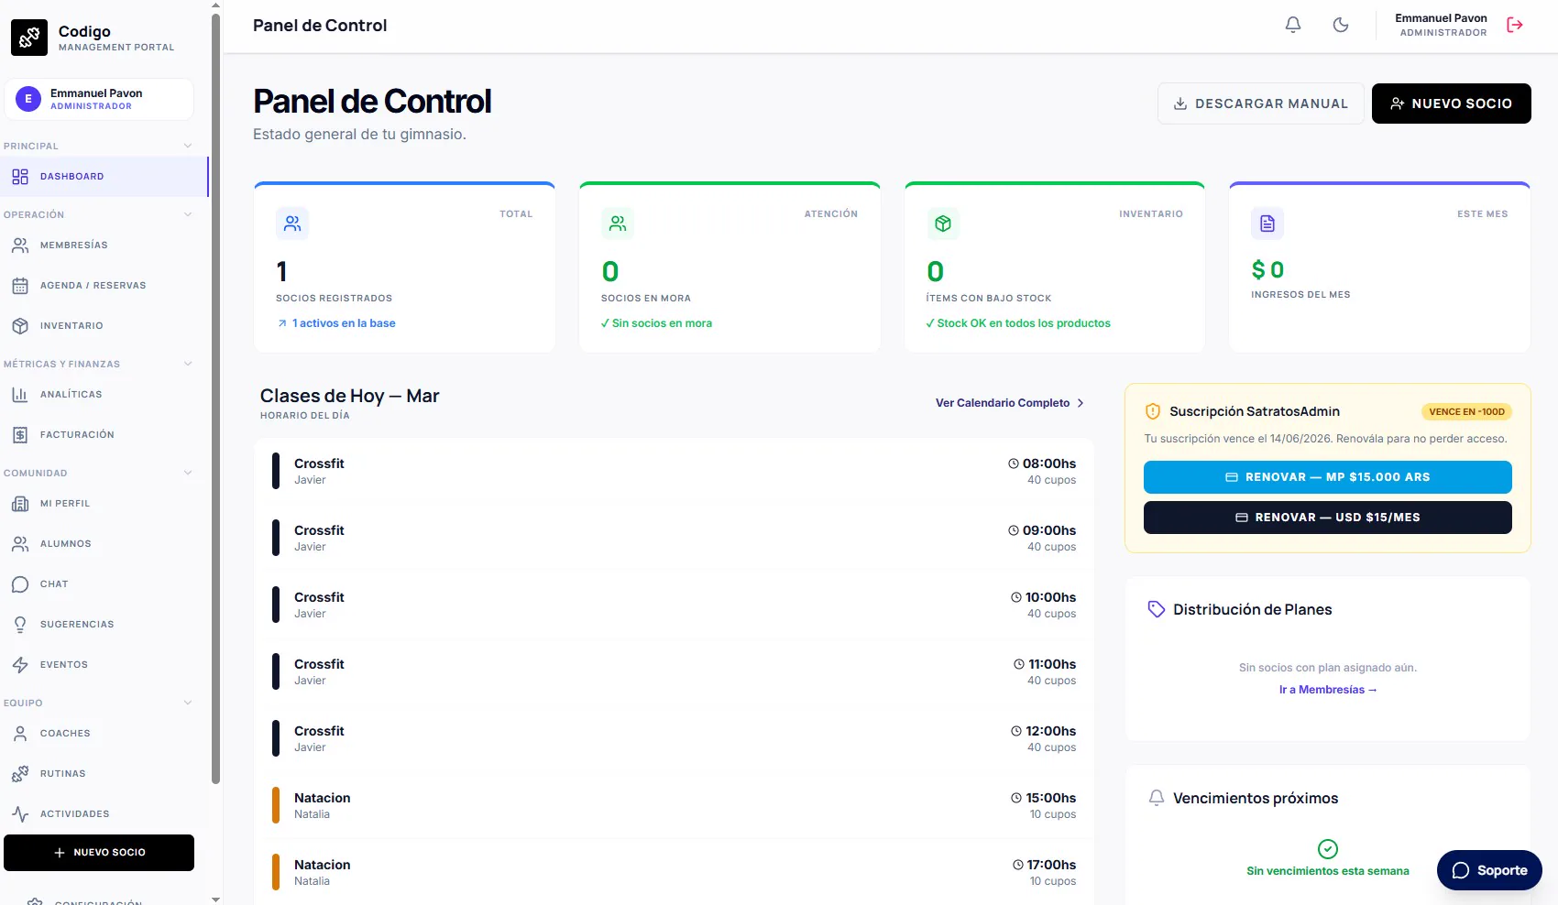The height and width of the screenshot is (905, 1558).
Task: Click the Inventario box icon in the card
Action: tap(943, 224)
